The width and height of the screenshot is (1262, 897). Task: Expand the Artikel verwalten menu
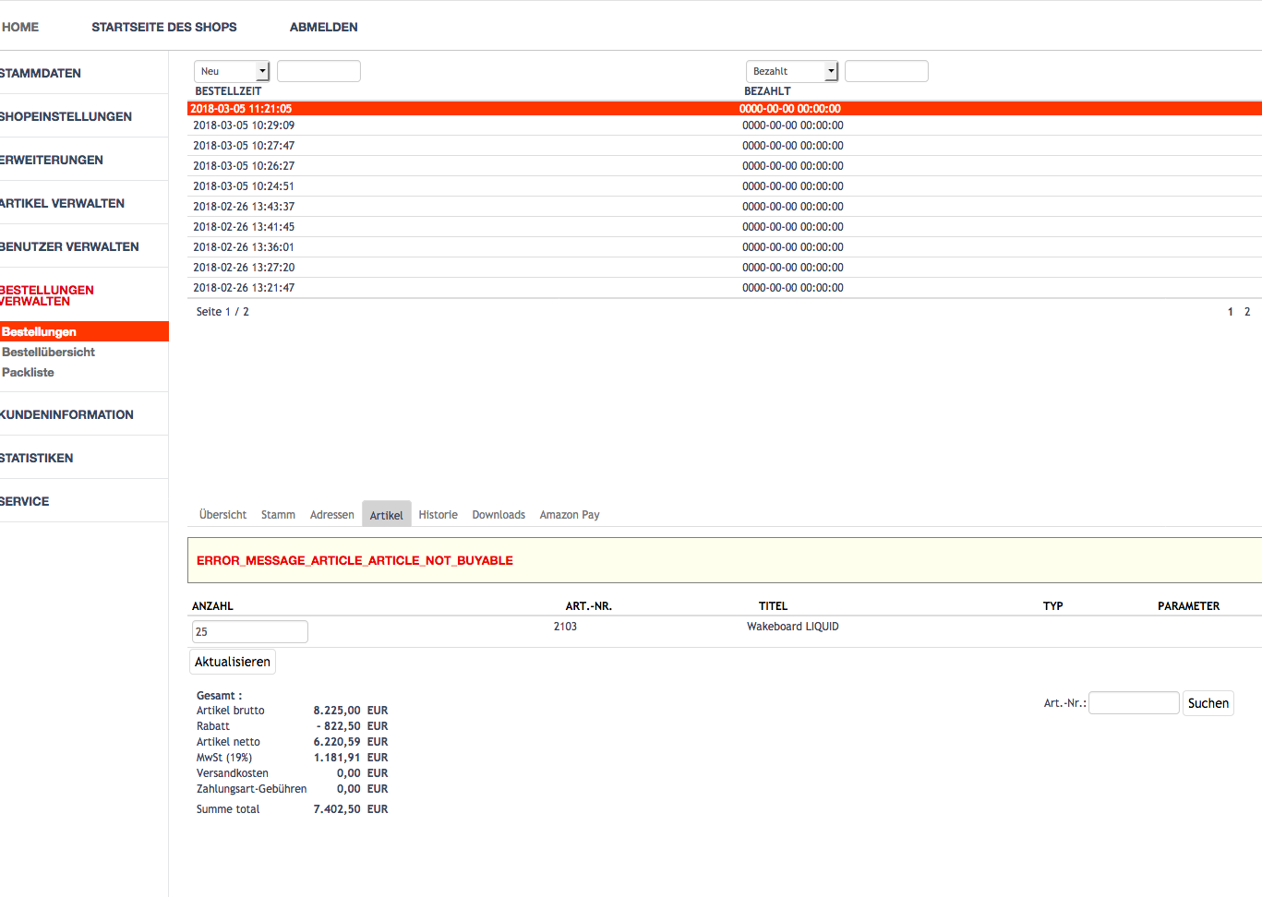pos(63,203)
